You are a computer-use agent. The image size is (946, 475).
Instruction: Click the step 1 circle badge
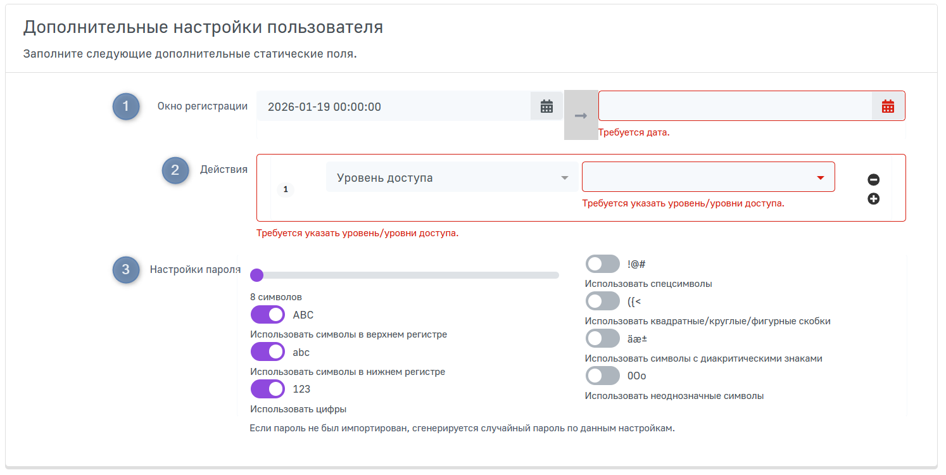click(x=125, y=106)
